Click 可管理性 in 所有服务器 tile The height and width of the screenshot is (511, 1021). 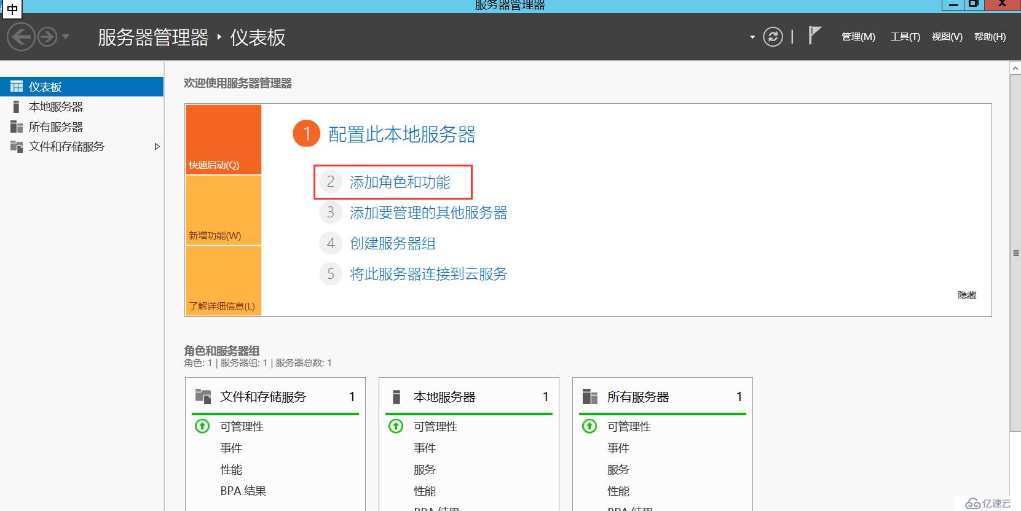click(629, 426)
